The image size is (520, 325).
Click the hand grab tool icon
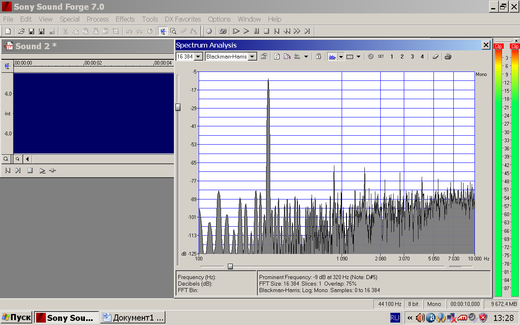point(297,56)
